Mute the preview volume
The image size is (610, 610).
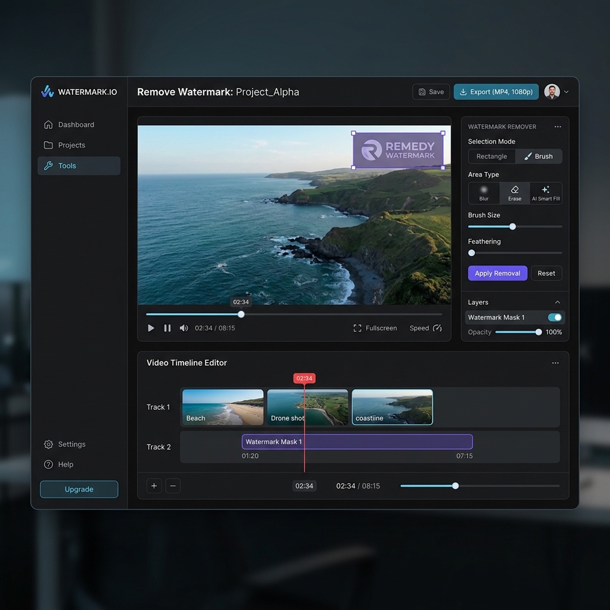click(x=184, y=328)
